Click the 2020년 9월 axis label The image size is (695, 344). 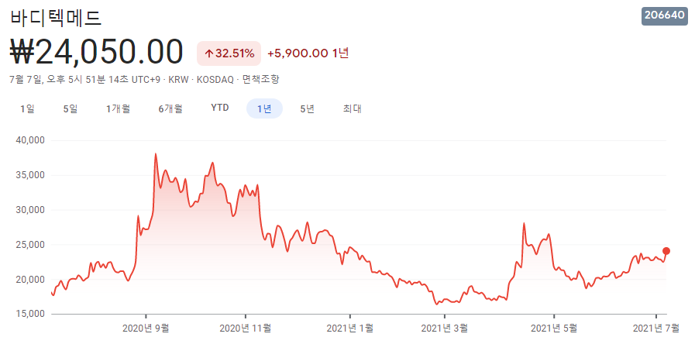(x=146, y=329)
